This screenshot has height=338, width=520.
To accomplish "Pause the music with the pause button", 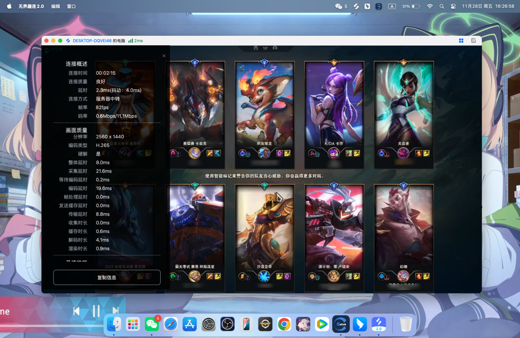I will coord(96,311).
